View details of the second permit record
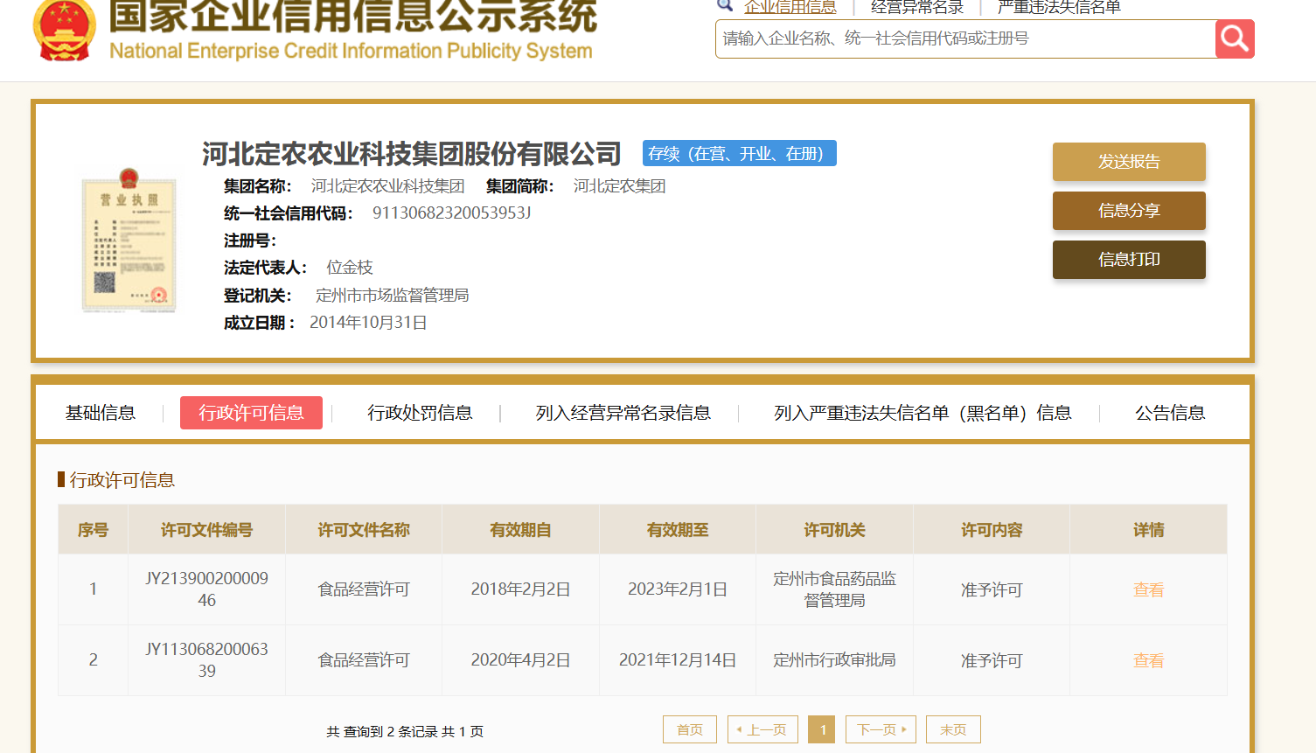This screenshot has height=753, width=1316. 1148,660
